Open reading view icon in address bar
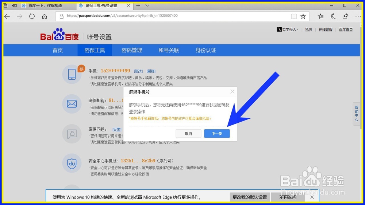This screenshot has width=365, height=205. coord(294,16)
